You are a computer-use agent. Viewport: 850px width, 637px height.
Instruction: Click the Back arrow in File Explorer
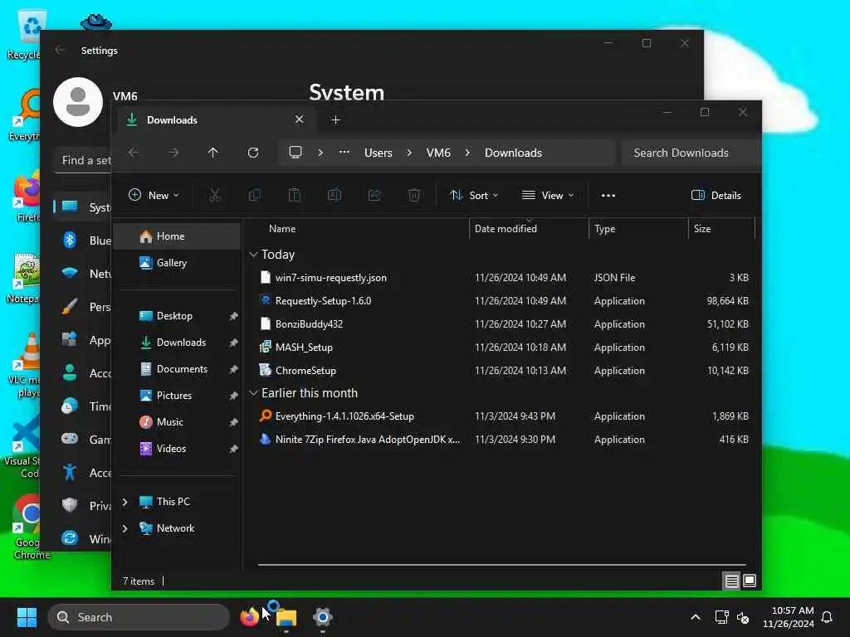pyautogui.click(x=134, y=153)
